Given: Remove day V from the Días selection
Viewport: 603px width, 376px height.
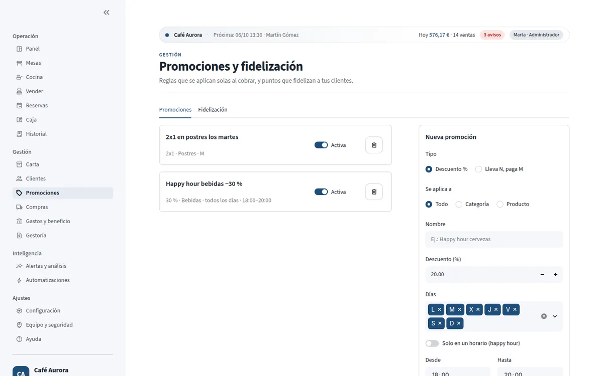Looking at the screenshot, I should coord(515,310).
